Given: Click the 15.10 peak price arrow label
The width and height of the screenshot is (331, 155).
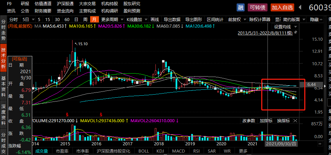Looking at the screenshot, I should point(81,44).
